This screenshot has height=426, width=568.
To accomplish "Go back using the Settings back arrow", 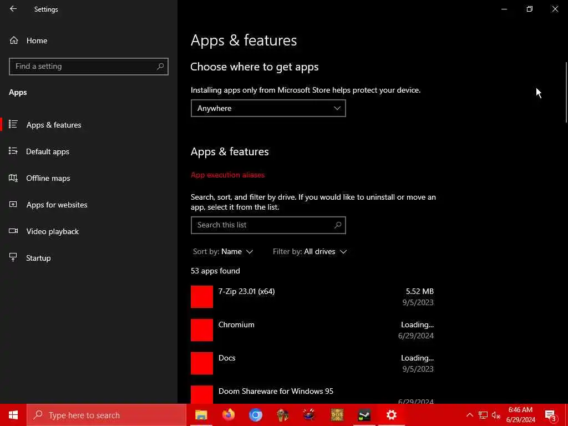I will pyautogui.click(x=13, y=9).
